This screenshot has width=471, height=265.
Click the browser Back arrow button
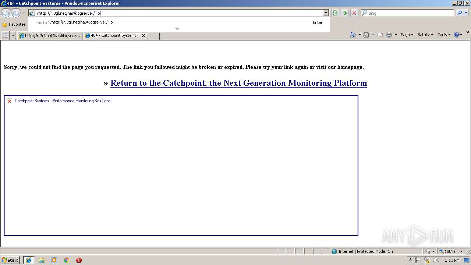(6, 13)
